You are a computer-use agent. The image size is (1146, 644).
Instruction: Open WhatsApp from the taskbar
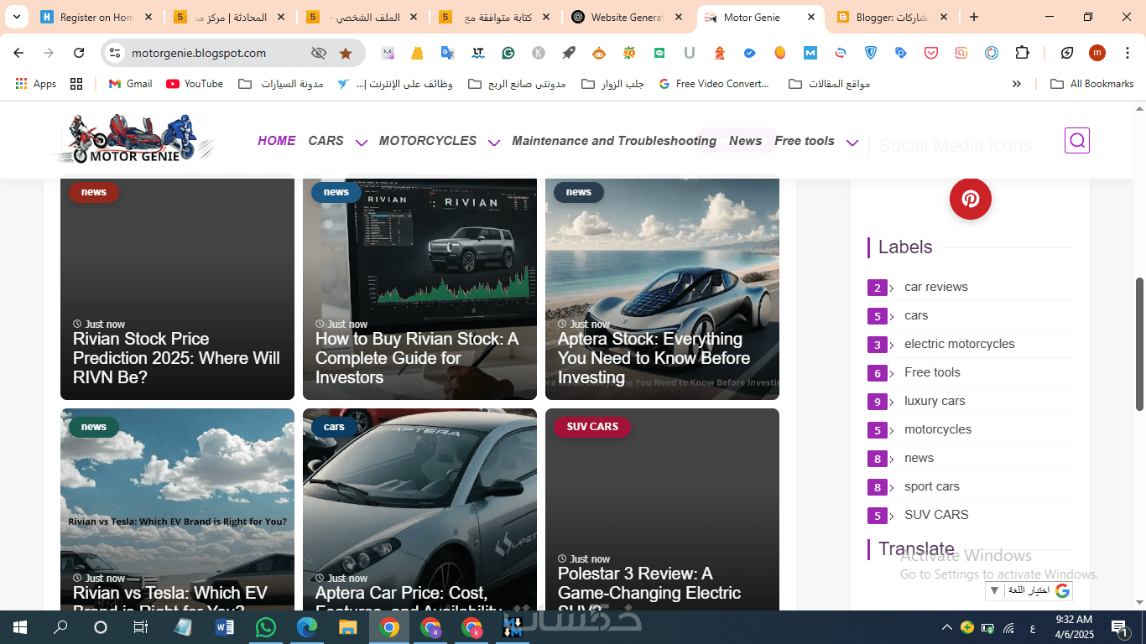[x=265, y=627]
